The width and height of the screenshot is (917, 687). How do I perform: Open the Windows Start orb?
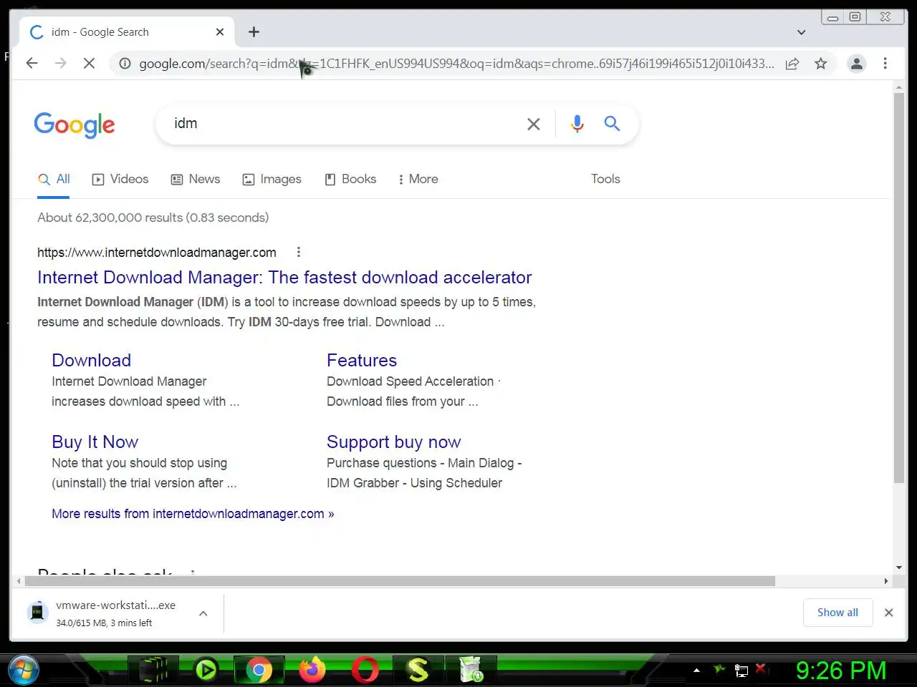(24, 671)
